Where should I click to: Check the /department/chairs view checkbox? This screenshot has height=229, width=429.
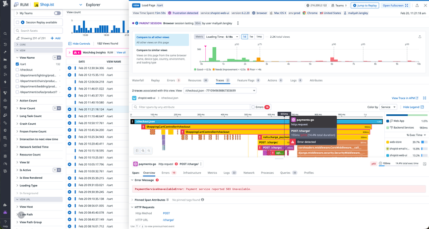[17, 81]
